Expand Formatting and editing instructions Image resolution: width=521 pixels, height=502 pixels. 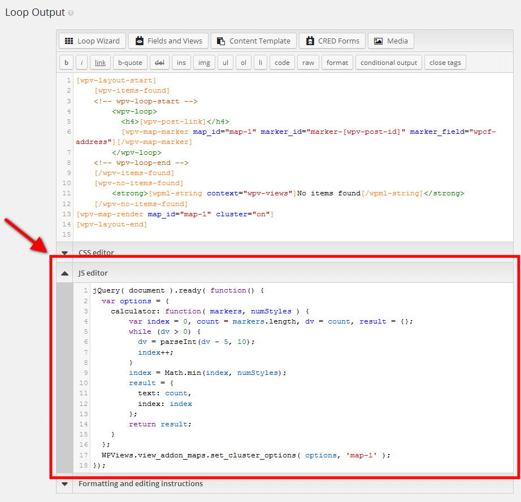point(65,484)
